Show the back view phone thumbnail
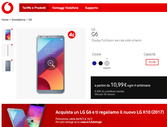This screenshot has height=127, width=167. click(x=8, y=66)
